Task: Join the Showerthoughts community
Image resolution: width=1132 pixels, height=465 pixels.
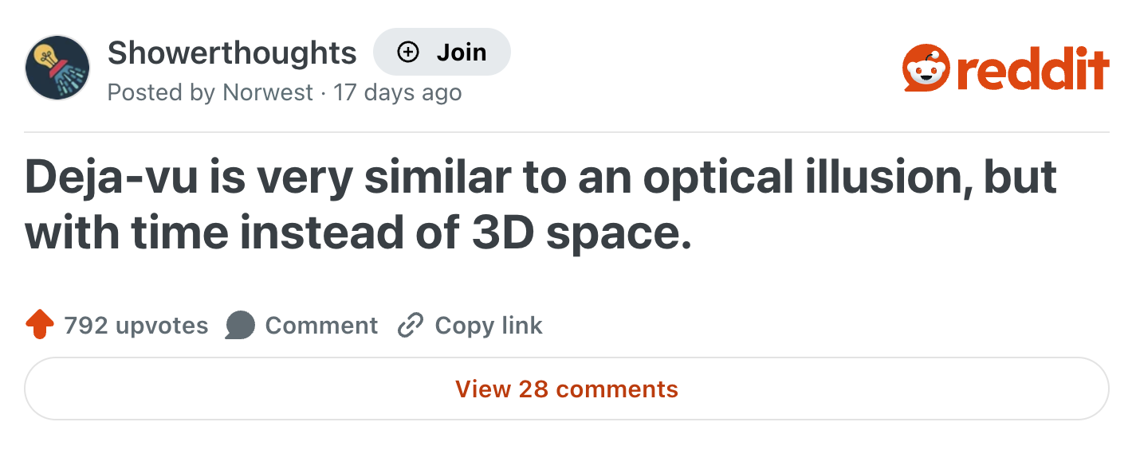Action: pos(442,52)
